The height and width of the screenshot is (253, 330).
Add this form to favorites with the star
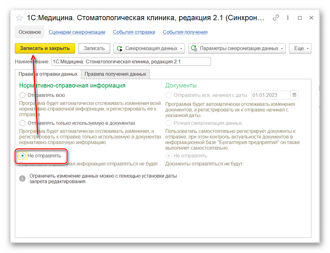(19, 18)
